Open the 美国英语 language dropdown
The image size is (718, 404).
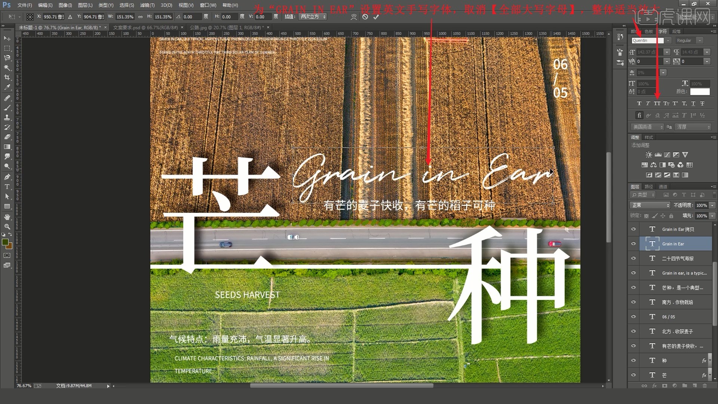648,127
